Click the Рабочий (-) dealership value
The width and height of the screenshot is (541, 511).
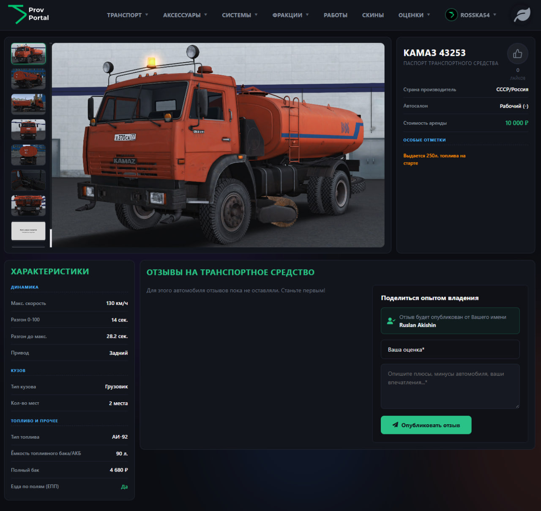[514, 106]
